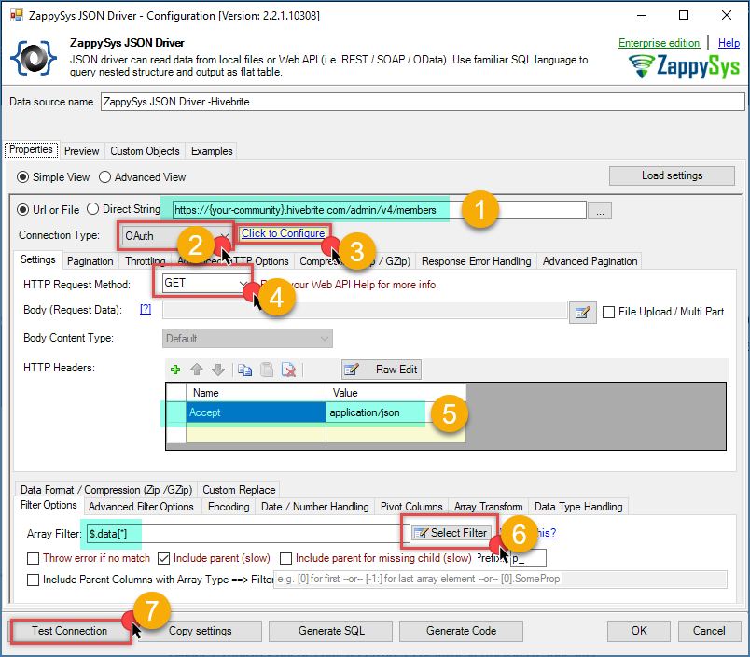Viewport: 750px width, 657px height.
Task: Click the Raw Edit button
Action: pos(382,370)
